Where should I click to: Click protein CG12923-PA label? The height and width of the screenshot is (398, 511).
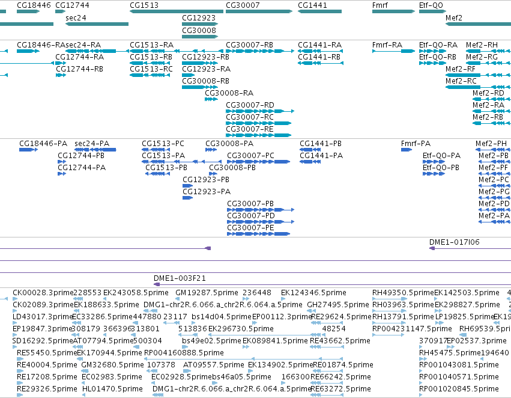tap(207, 192)
